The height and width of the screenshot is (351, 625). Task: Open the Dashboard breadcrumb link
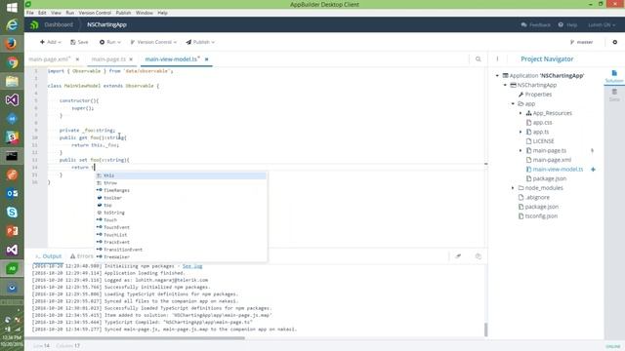pyautogui.click(x=59, y=24)
